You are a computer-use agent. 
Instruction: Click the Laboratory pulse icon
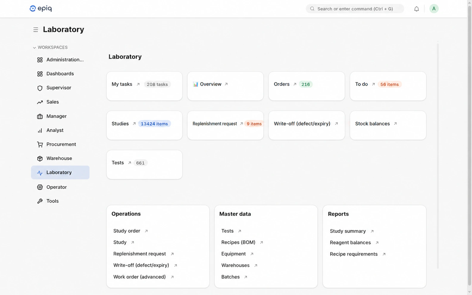coord(40,173)
